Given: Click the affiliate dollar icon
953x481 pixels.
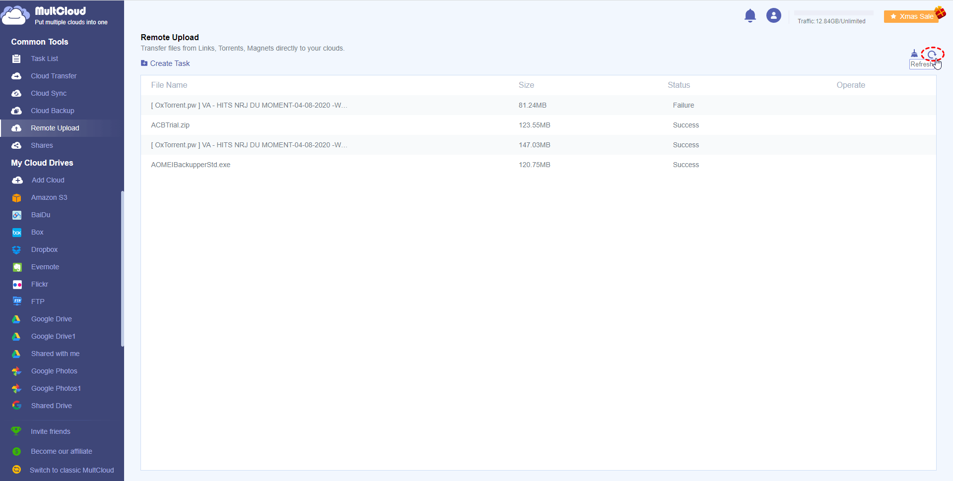Looking at the screenshot, I should coord(16,451).
